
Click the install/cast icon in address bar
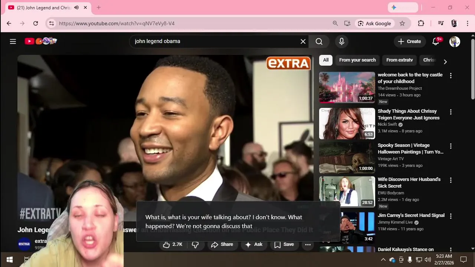347,23
